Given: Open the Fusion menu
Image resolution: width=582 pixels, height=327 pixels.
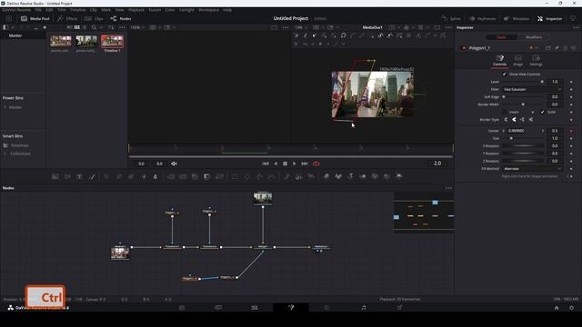Looking at the screenshot, I should [x=155, y=10].
